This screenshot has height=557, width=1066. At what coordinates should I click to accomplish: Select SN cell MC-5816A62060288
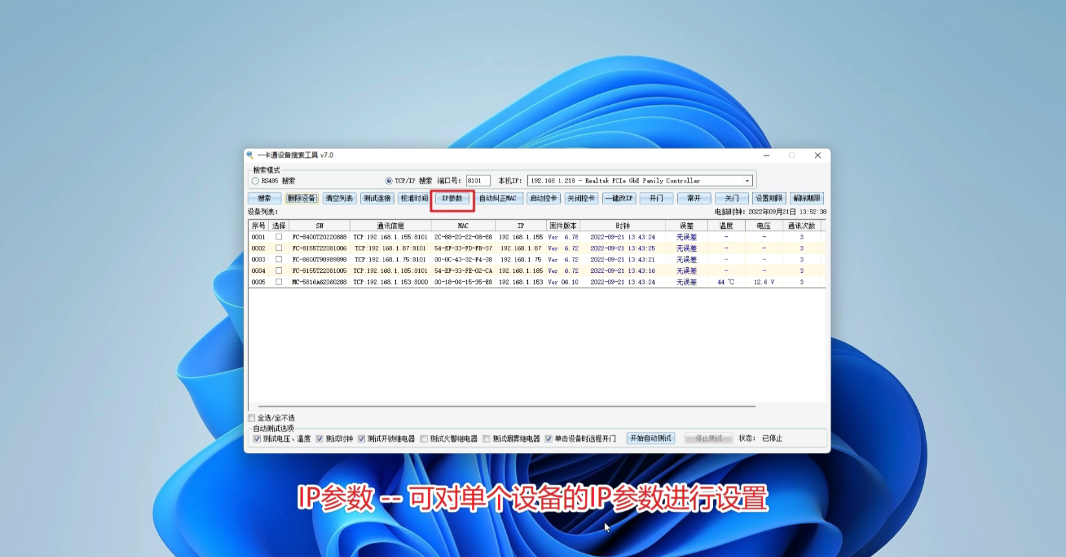(320, 282)
